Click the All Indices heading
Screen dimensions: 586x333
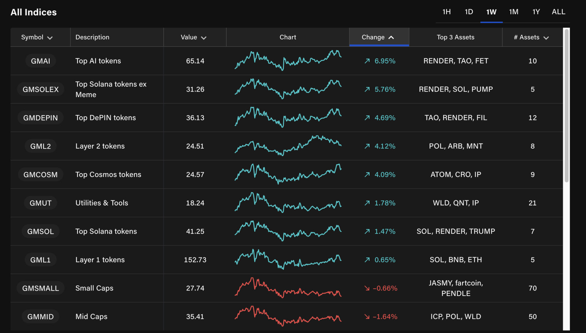click(33, 12)
